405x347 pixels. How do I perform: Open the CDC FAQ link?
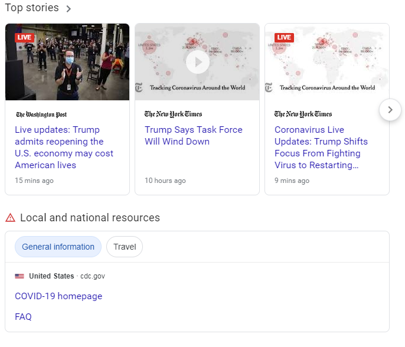(x=23, y=317)
